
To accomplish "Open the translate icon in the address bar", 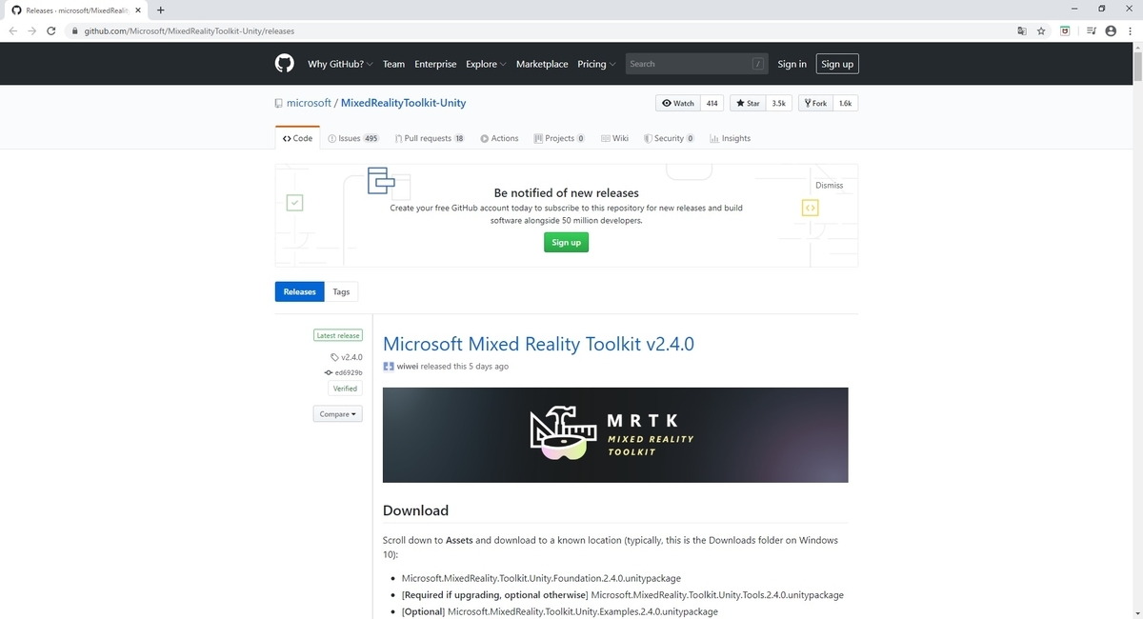I will click(x=1020, y=30).
